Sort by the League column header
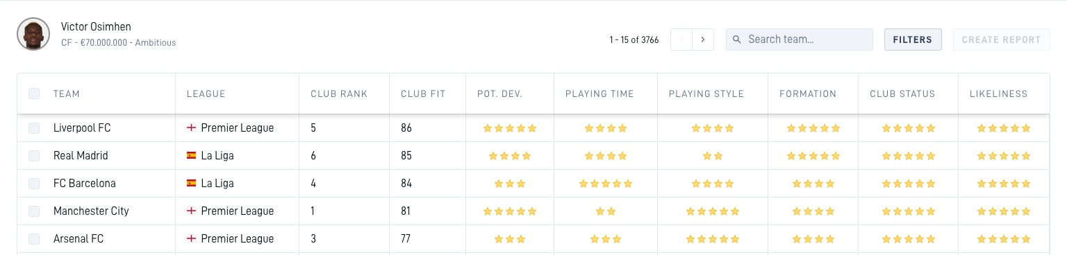Image resolution: width=1067 pixels, height=255 pixels. click(206, 94)
